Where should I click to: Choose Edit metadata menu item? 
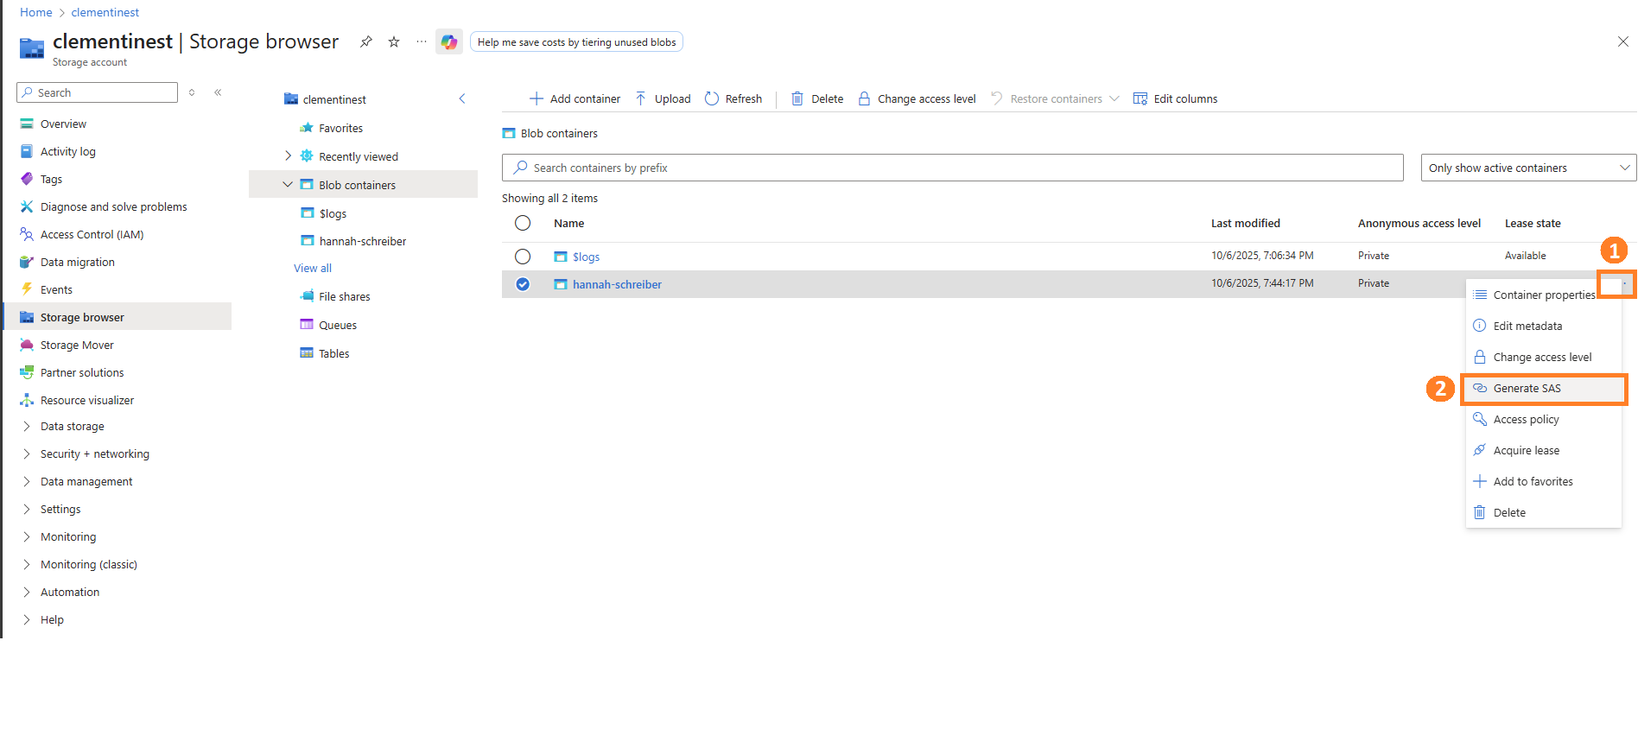(1544, 326)
